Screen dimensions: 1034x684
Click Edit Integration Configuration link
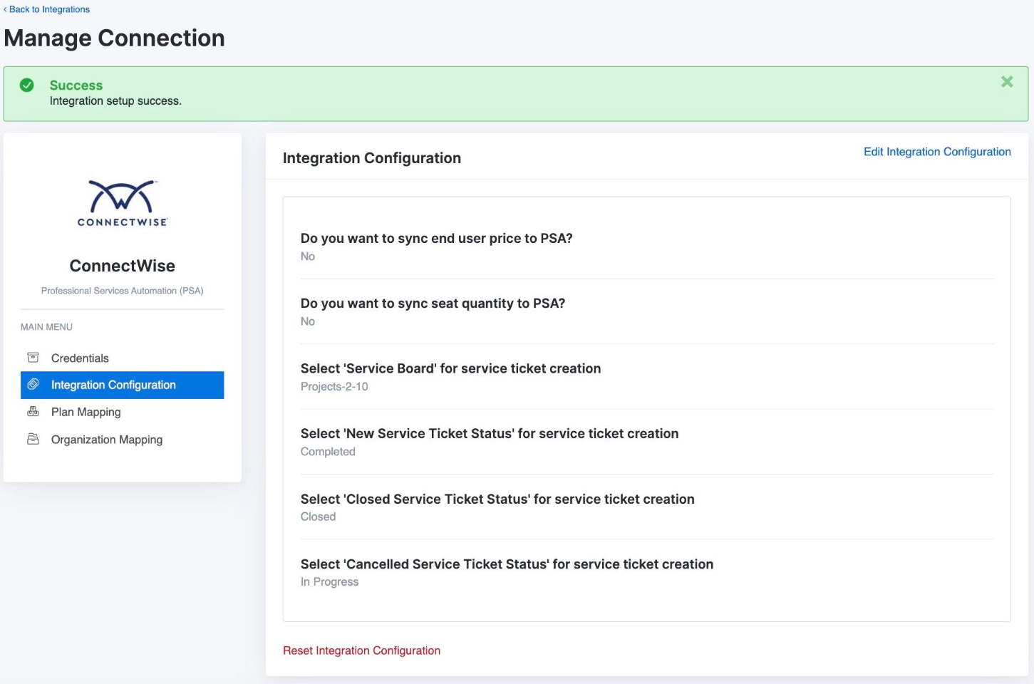pyautogui.click(x=937, y=152)
